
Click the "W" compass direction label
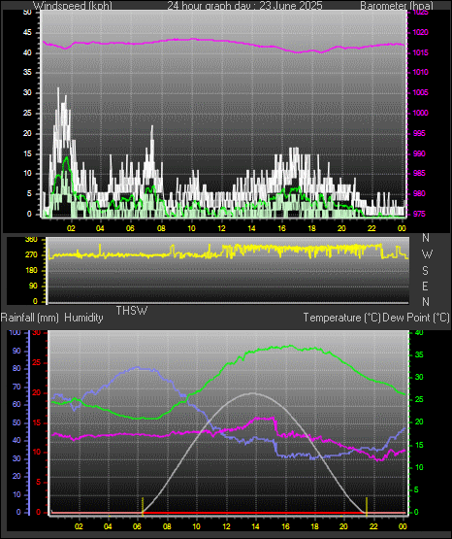427,254
